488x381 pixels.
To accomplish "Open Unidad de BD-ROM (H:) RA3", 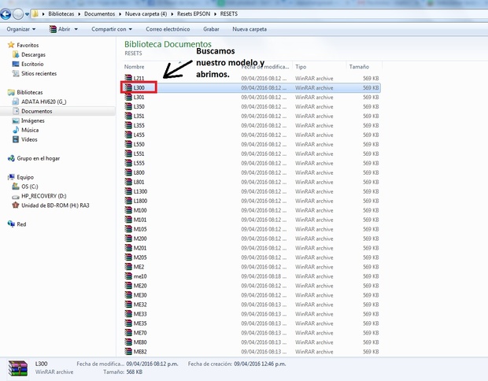I will (x=55, y=205).
